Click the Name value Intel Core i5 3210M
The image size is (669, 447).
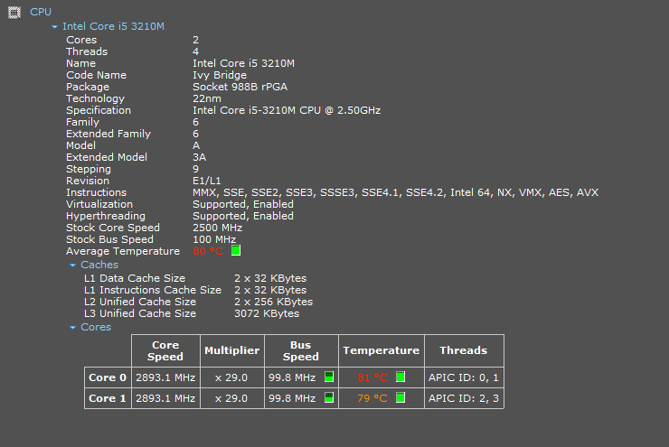[x=243, y=63]
